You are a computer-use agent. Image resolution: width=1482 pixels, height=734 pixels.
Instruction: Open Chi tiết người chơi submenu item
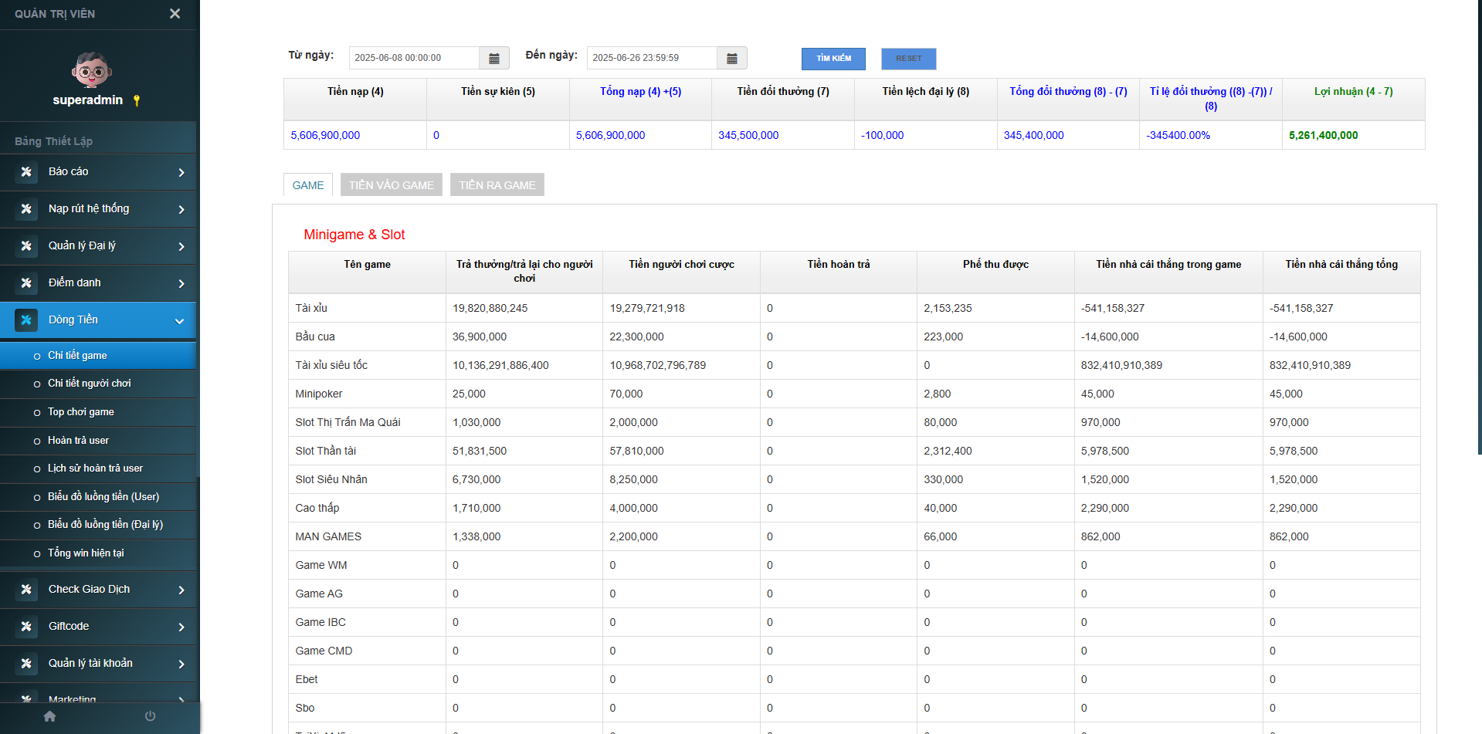click(98, 384)
